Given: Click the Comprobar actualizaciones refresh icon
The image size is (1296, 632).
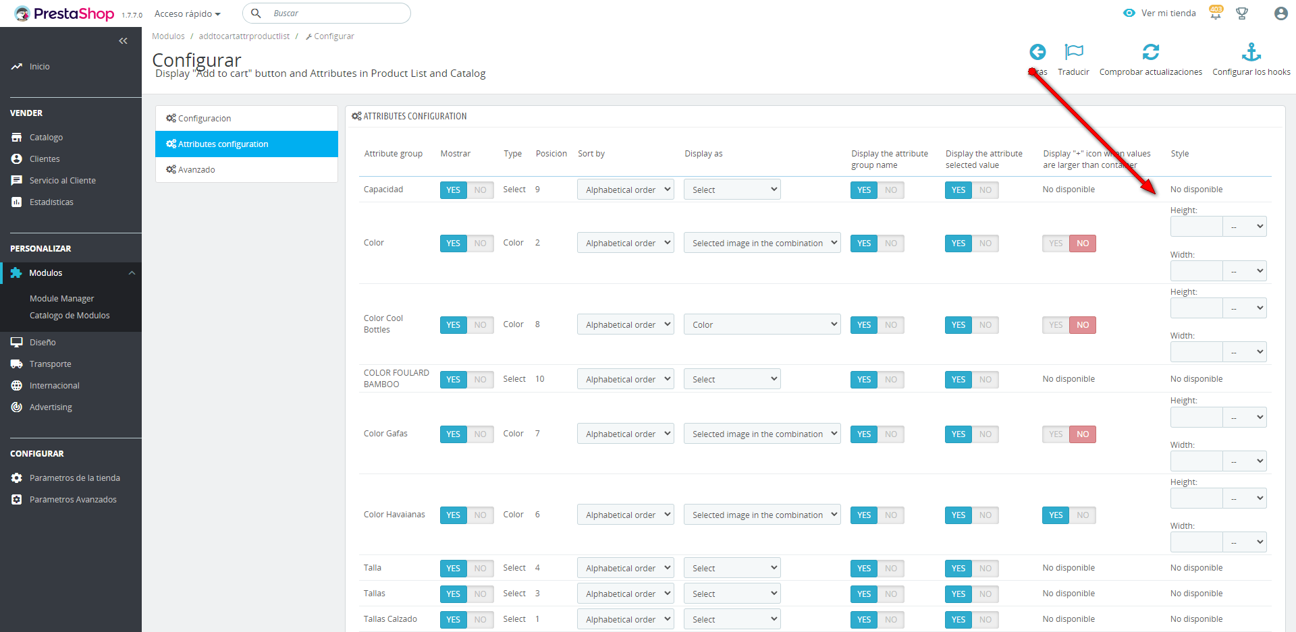Looking at the screenshot, I should (1150, 52).
